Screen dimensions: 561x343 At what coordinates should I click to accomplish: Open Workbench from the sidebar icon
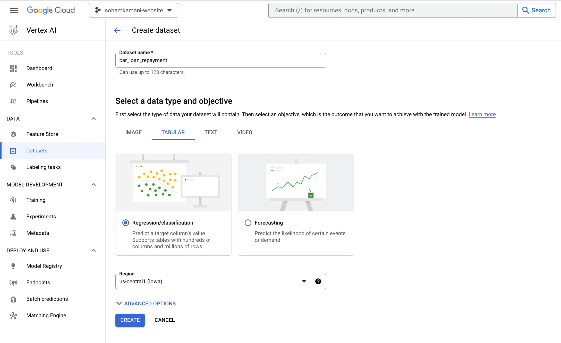pos(13,85)
